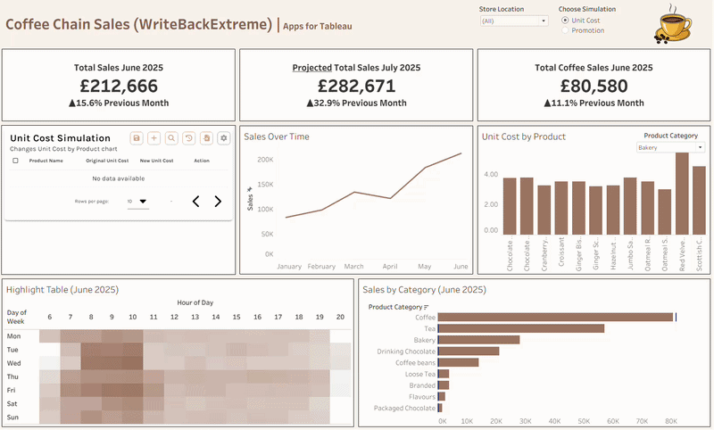This screenshot has width=714, height=430.
Task: Click the Wed row hour 10 heatmap cell
Action: click(132, 363)
